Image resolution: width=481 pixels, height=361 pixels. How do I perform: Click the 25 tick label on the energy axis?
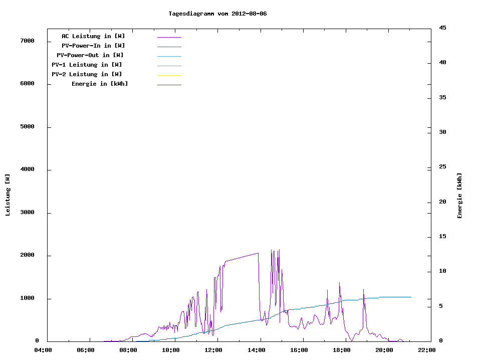coord(442,166)
